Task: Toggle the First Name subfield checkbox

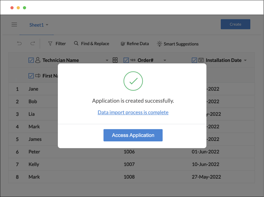Action: (x=31, y=76)
